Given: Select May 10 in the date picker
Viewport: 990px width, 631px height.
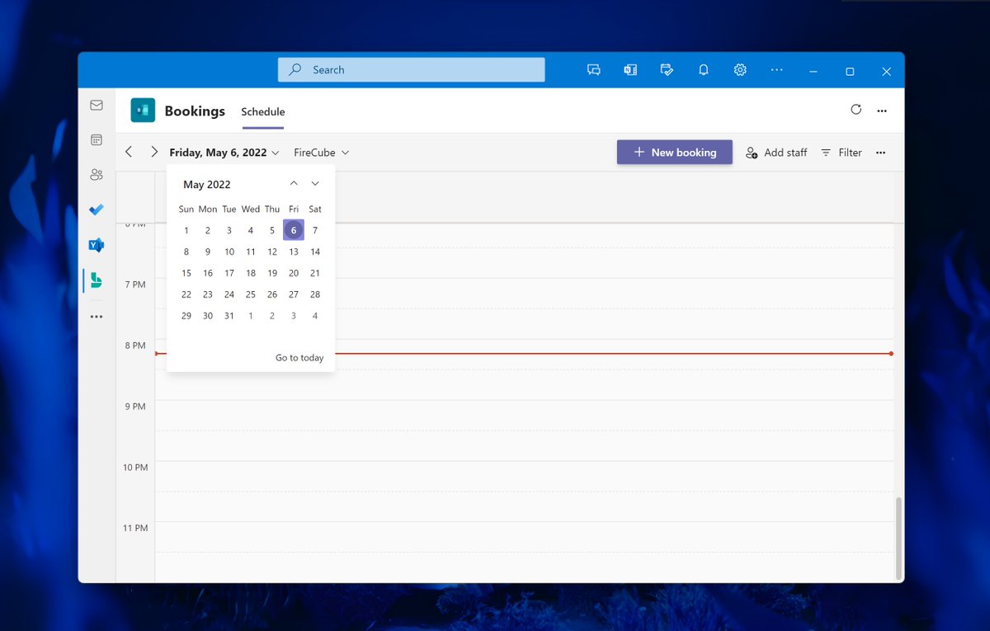Looking at the screenshot, I should pos(229,252).
